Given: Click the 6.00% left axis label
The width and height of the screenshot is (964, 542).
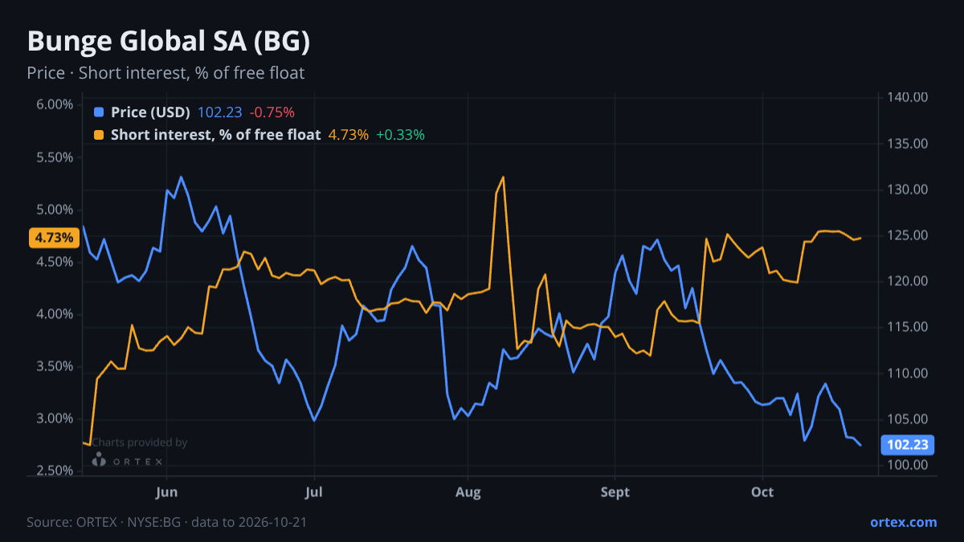Looking at the screenshot, I should tap(55, 104).
